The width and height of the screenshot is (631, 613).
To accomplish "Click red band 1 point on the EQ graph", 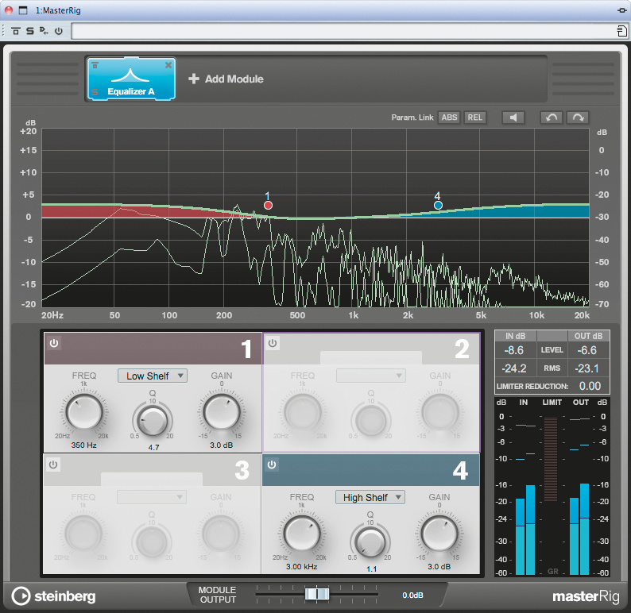I will click(x=268, y=205).
